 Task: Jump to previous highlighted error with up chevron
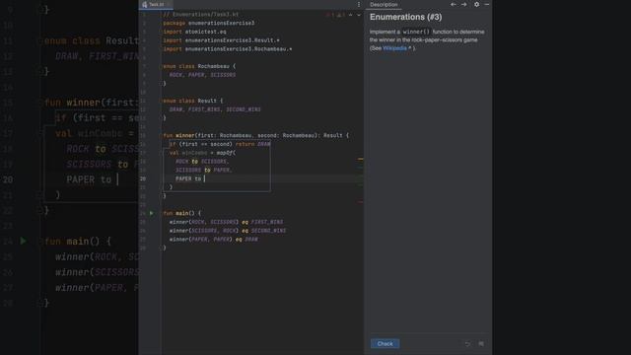coord(351,15)
